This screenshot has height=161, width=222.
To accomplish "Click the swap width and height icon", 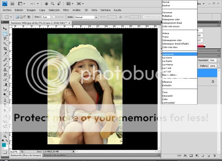I will (121, 17).
